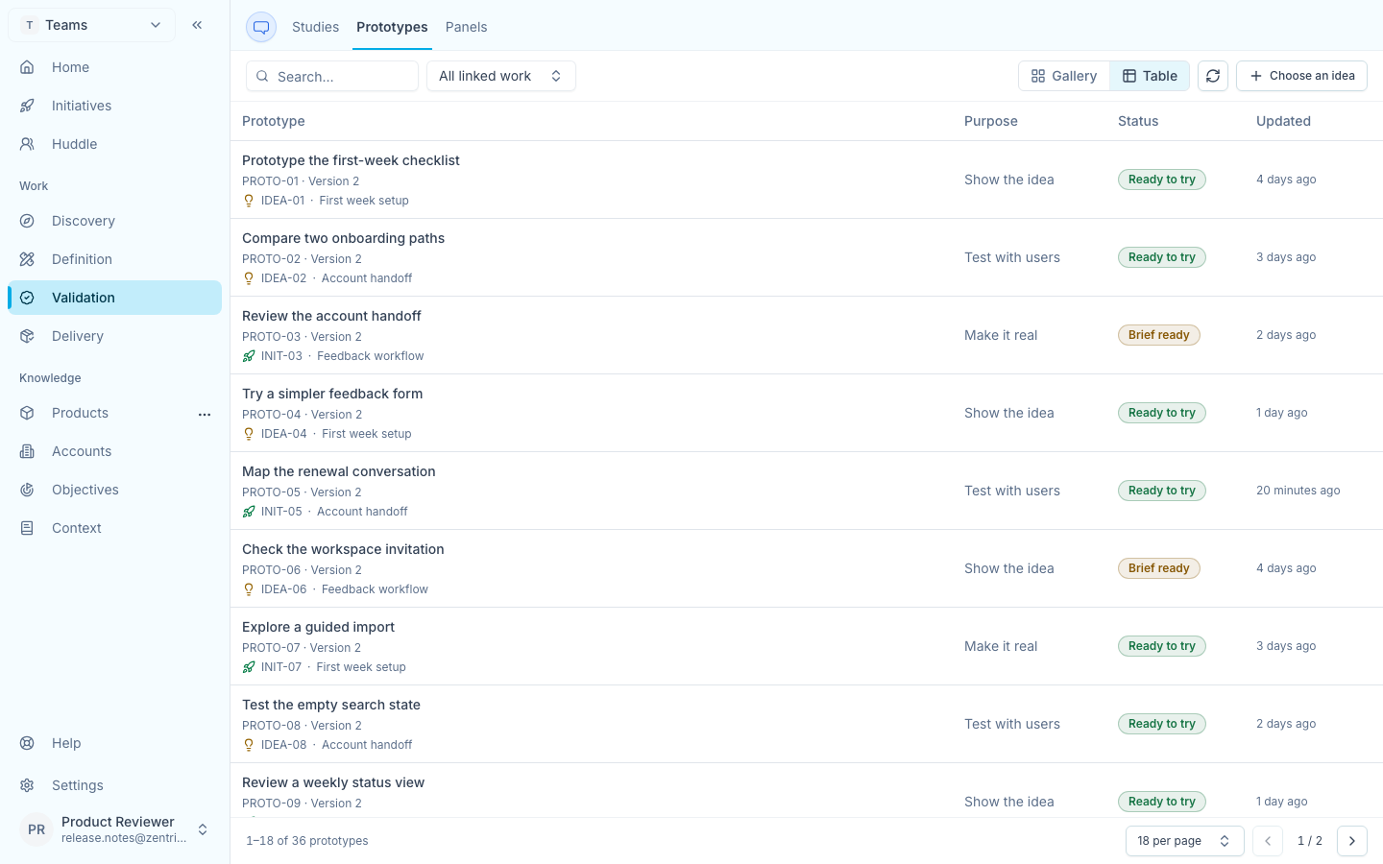Open Compare two onboarding paths prototype
The height and width of the screenshot is (864, 1383).
(343, 238)
